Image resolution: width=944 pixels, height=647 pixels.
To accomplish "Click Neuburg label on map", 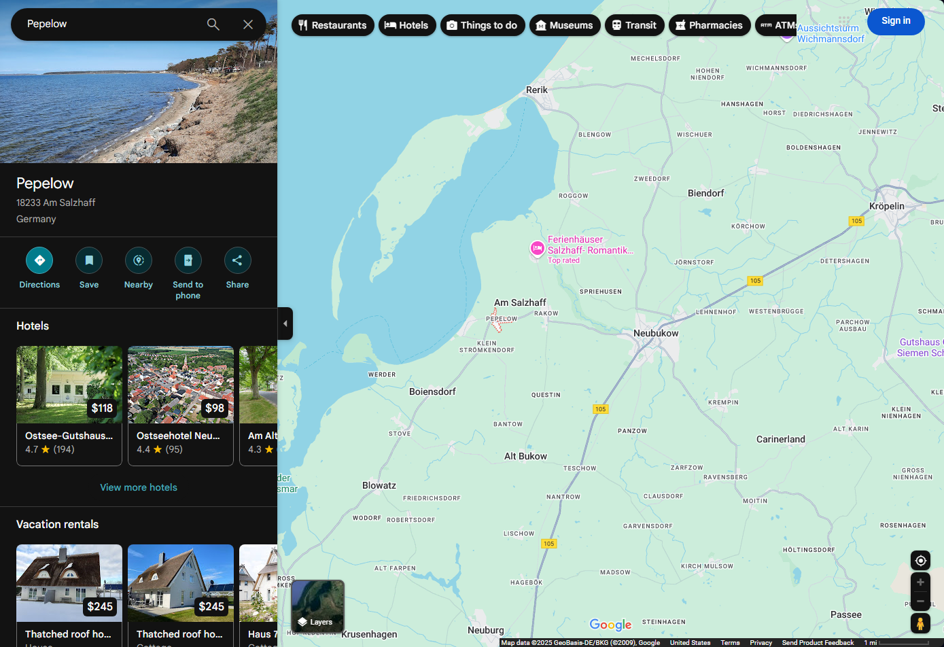I will pos(486,630).
